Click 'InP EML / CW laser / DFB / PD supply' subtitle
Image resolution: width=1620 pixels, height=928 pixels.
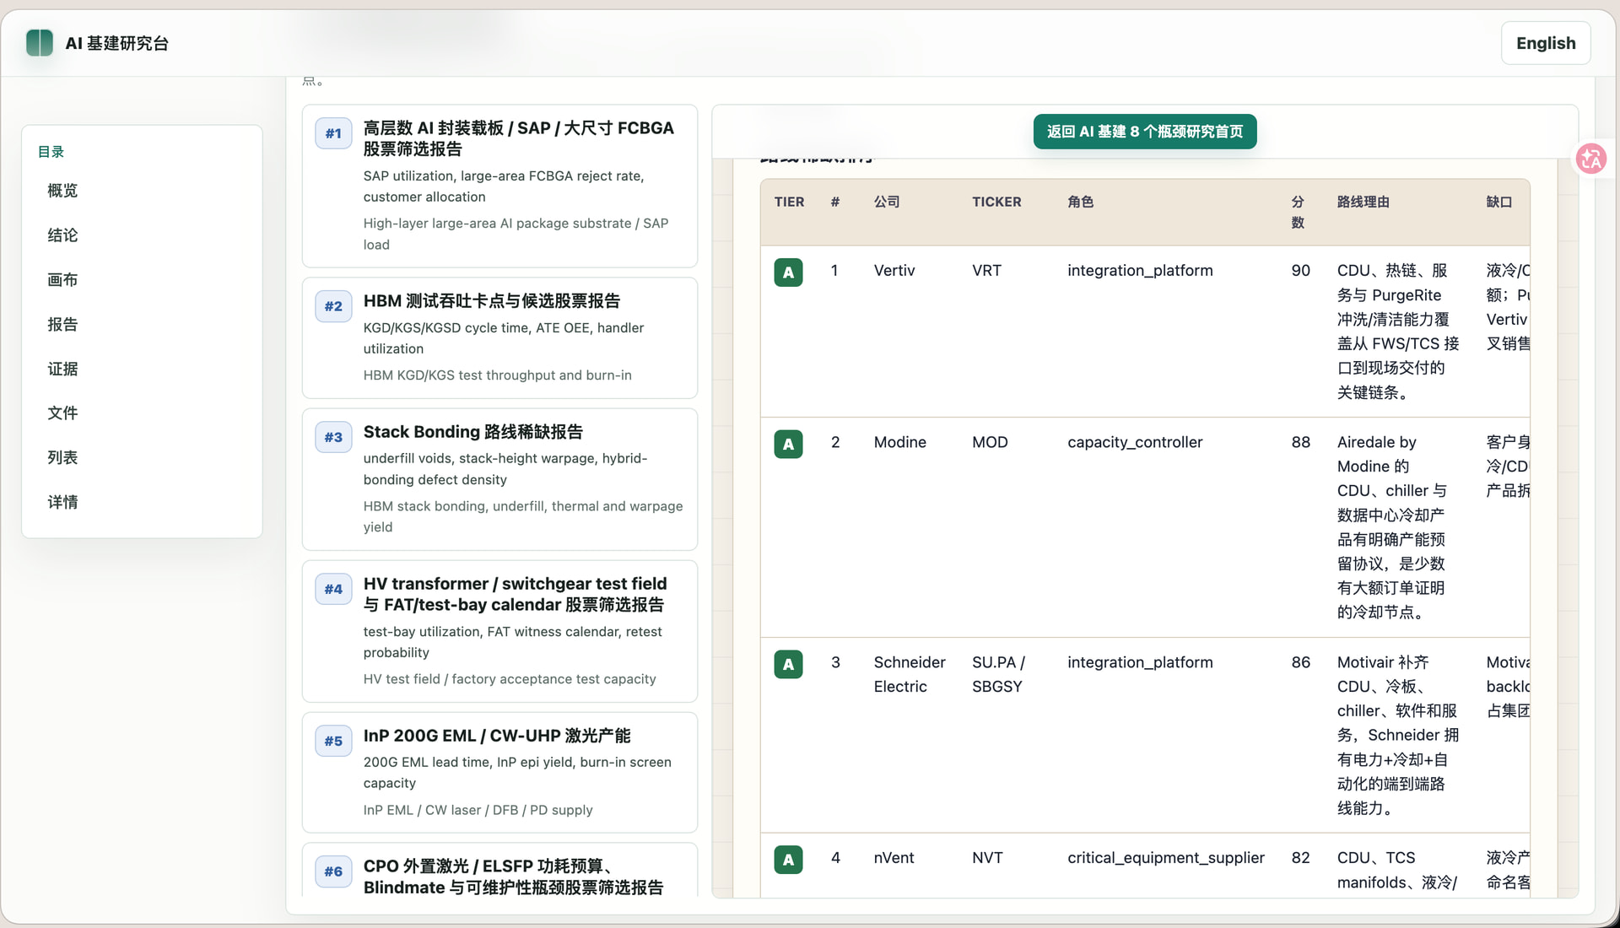click(x=478, y=810)
